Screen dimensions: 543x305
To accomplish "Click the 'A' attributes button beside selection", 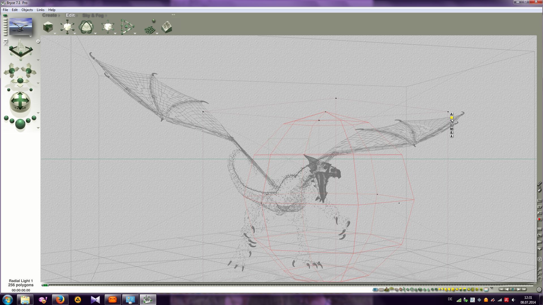I will click(x=452, y=114).
